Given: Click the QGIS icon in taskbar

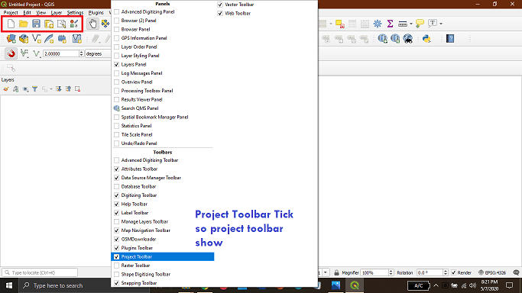Looking at the screenshot, I should (355, 285).
